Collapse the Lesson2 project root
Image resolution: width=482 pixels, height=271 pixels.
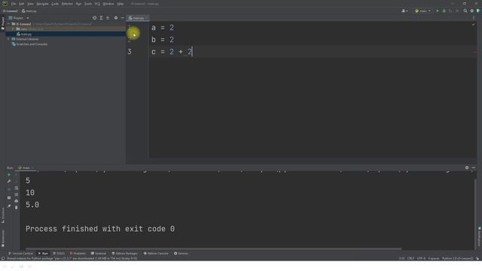pyautogui.click(x=9, y=23)
